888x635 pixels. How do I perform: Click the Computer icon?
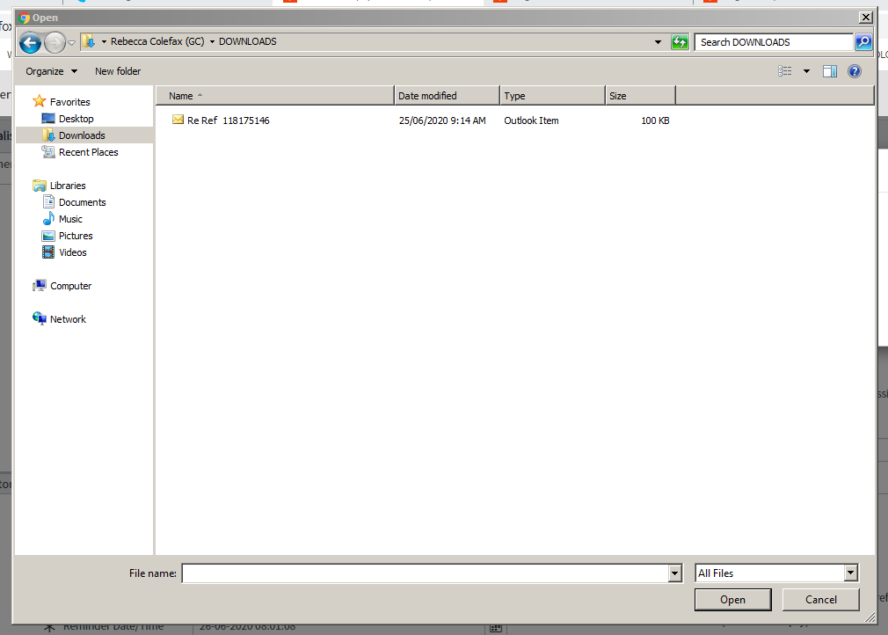(x=39, y=285)
